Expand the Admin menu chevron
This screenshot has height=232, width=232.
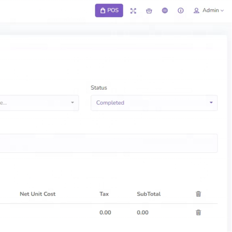(x=222, y=11)
